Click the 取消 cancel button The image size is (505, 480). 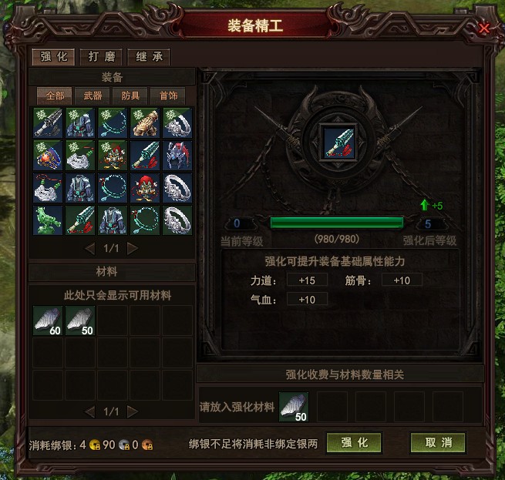click(438, 443)
